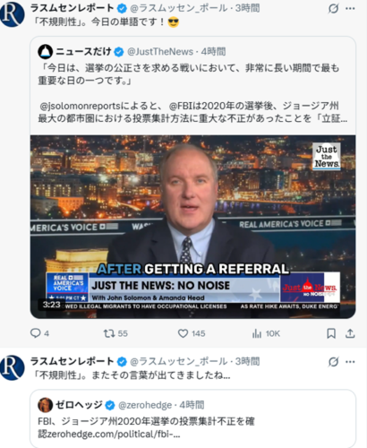
Task: Click the Grok icon on second post
Action: (333, 362)
